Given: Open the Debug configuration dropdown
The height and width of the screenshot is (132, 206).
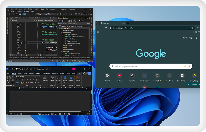Looking at the screenshot, I should pyautogui.click(x=39, y=14).
